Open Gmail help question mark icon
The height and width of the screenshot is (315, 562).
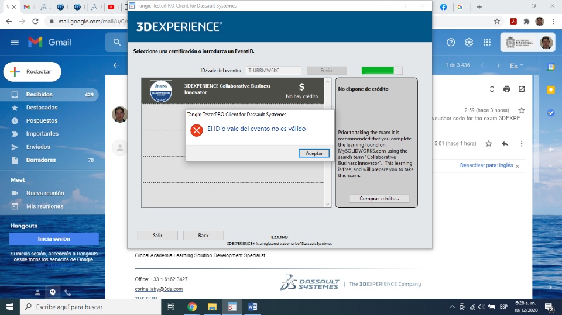[x=451, y=42]
